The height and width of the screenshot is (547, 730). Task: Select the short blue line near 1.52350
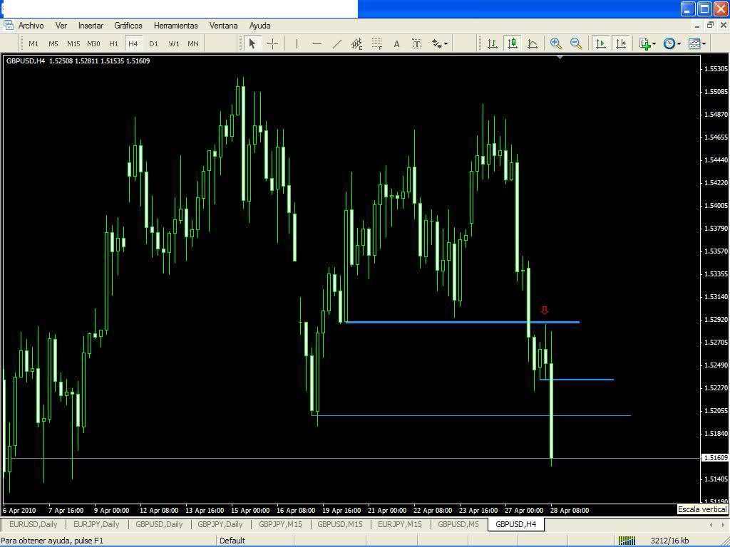click(x=576, y=380)
